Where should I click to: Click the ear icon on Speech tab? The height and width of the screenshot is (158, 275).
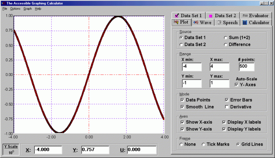[219, 23]
